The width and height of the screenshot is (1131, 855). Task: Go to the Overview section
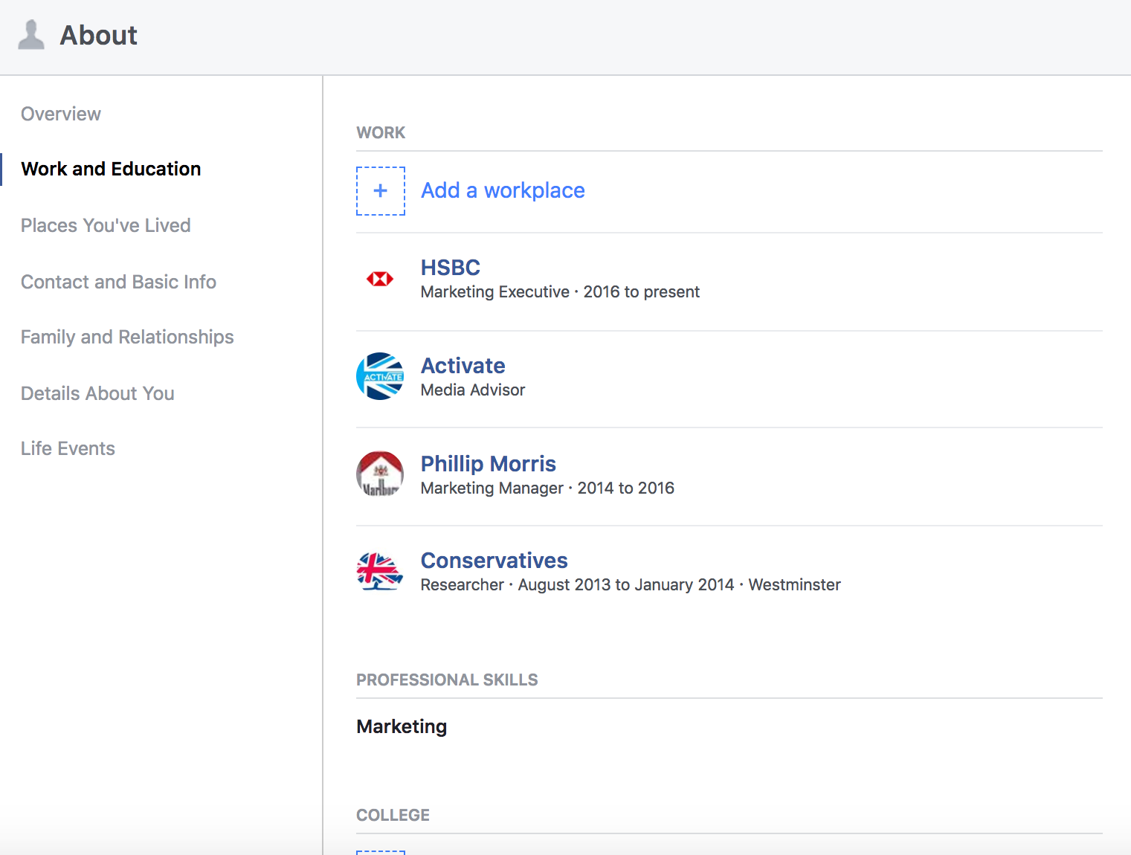pyautogui.click(x=61, y=114)
